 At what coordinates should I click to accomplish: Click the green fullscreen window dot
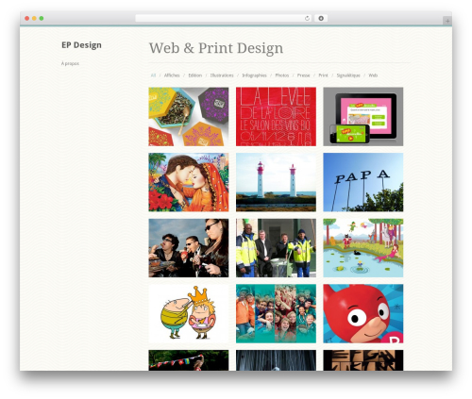click(42, 18)
